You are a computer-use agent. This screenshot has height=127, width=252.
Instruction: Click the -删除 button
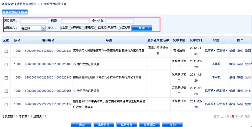[x=172, y=125]
